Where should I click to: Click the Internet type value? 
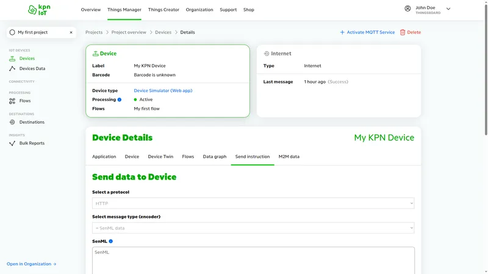(312, 66)
